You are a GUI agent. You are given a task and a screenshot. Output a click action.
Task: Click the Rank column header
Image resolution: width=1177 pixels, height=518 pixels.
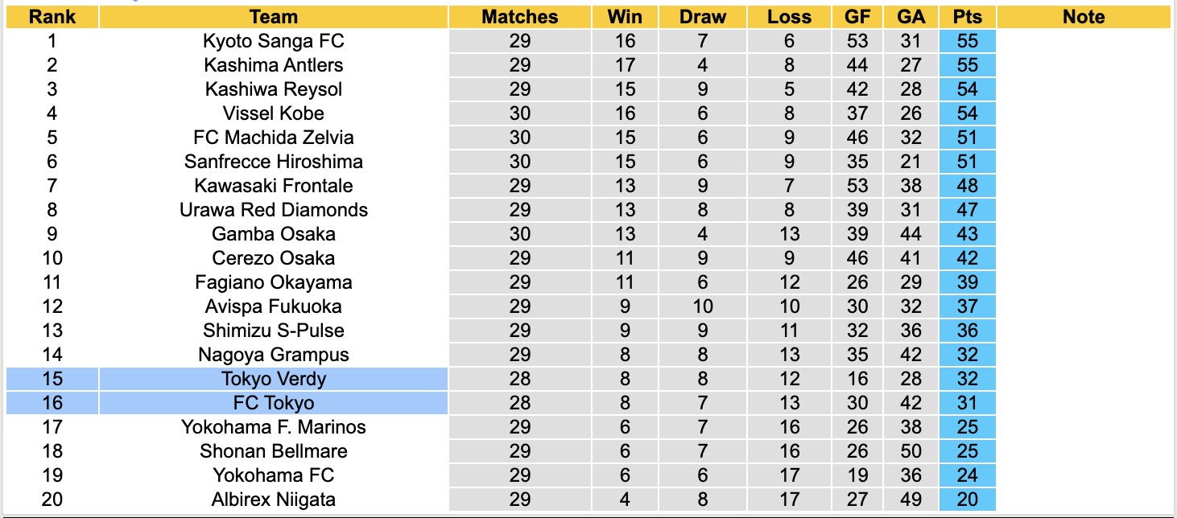tap(52, 17)
